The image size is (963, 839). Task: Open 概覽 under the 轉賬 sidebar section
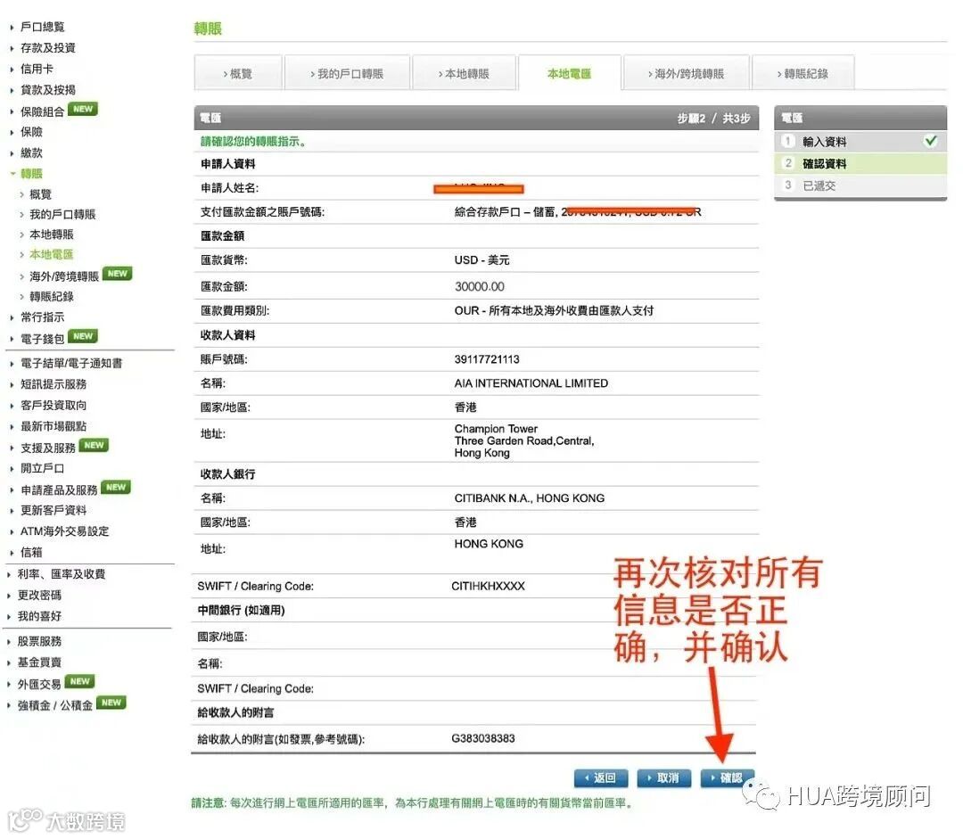[40, 194]
